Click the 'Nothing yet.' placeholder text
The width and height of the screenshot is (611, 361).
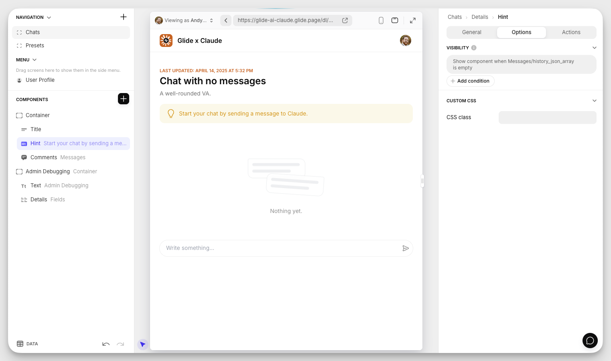point(286,211)
